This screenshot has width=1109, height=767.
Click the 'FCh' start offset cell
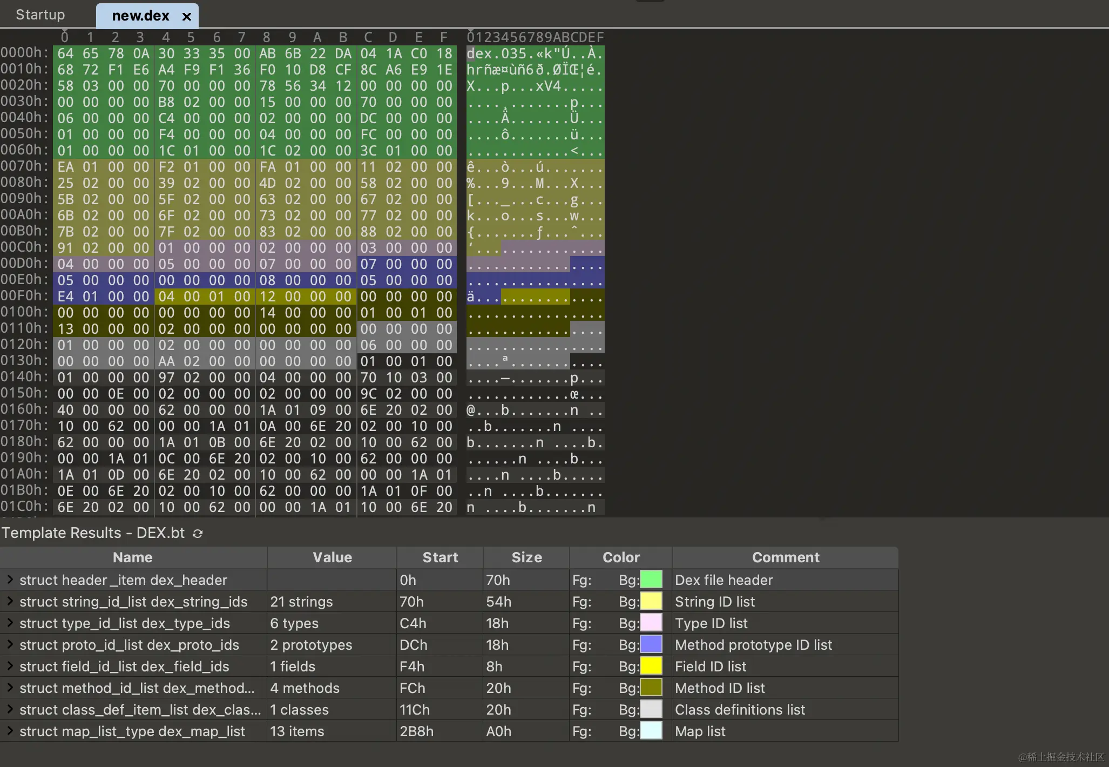point(440,688)
